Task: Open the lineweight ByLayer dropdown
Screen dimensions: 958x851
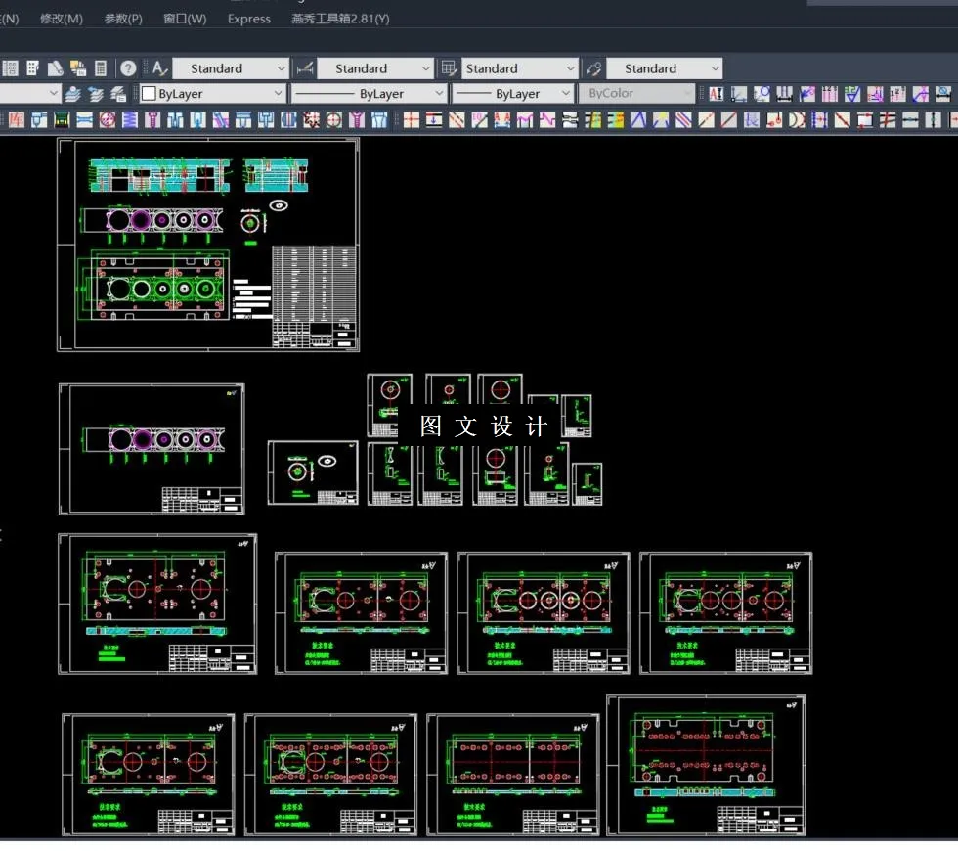Action: point(512,94)
